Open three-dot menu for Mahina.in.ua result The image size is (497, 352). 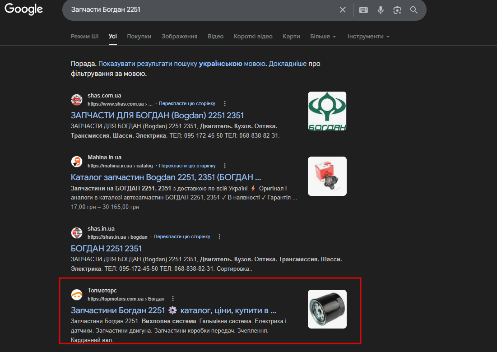click(225, 166)
